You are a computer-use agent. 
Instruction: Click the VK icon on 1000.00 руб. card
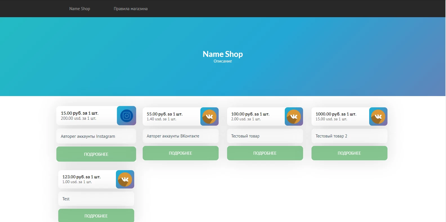[x=378, y=116]
